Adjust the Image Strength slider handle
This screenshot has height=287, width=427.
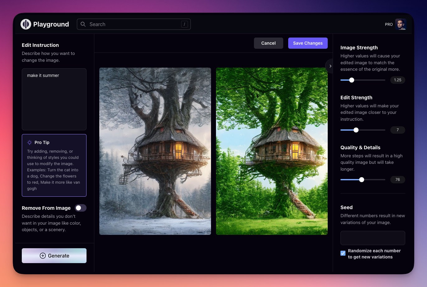coord(352,80)
